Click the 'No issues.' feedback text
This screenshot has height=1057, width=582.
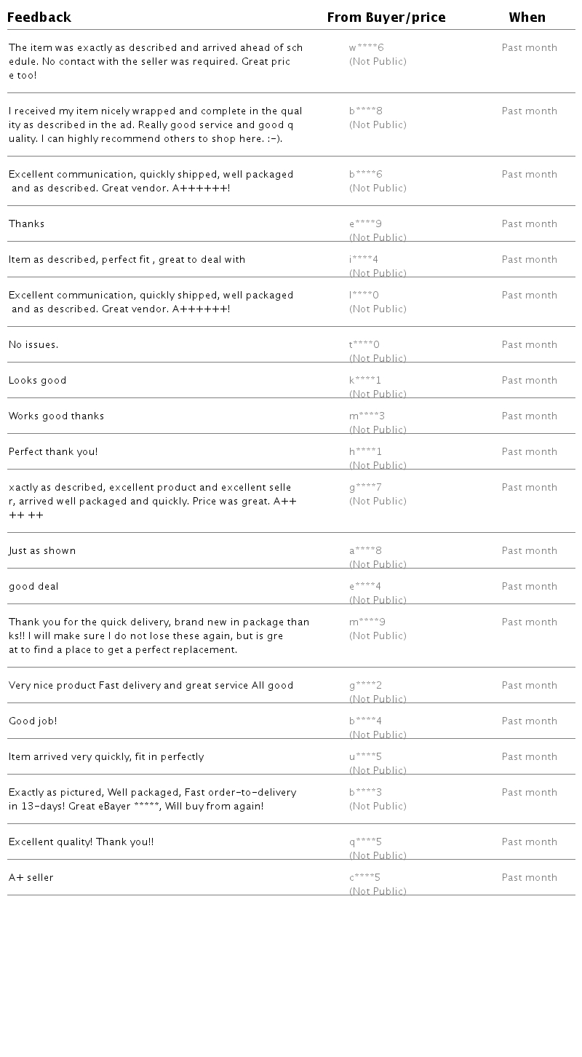[x=33, y=345]
